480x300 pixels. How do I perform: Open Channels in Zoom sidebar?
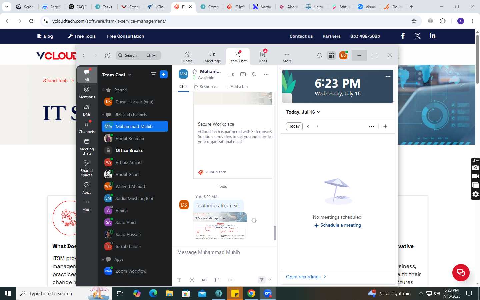pos(87,127)
